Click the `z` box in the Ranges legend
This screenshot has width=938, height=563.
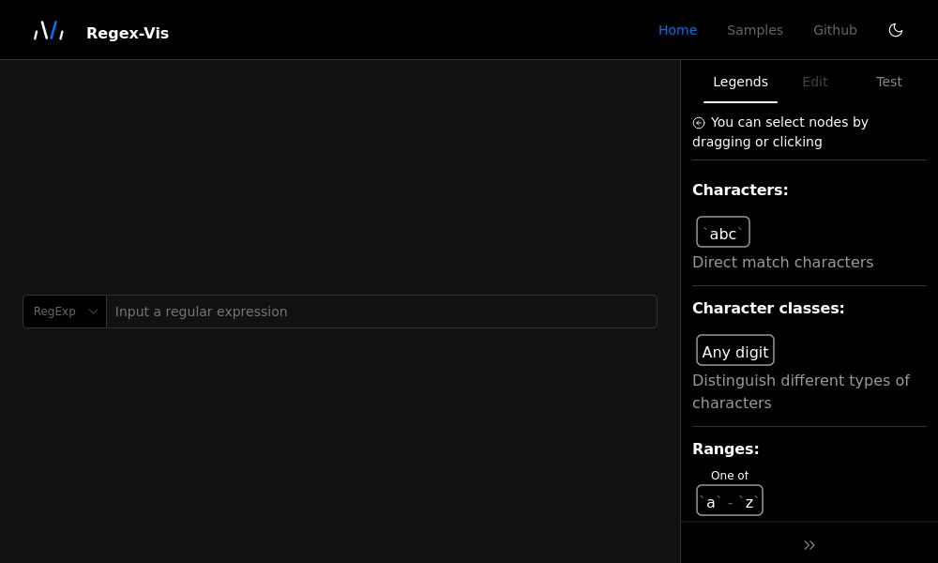point(749,500)
